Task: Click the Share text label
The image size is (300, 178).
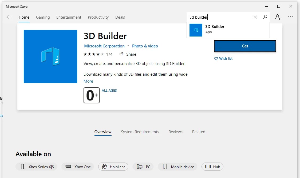Action: [x=131, y=54]
